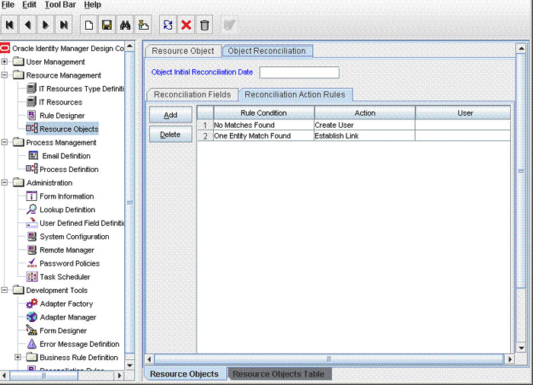Click the right panel scroll-down arrow
This screenshot has width=533, height=385.
(521, 348)
